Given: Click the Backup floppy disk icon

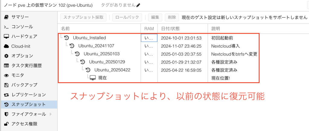Looking at the screenshot, I should [x=6, y=85].
